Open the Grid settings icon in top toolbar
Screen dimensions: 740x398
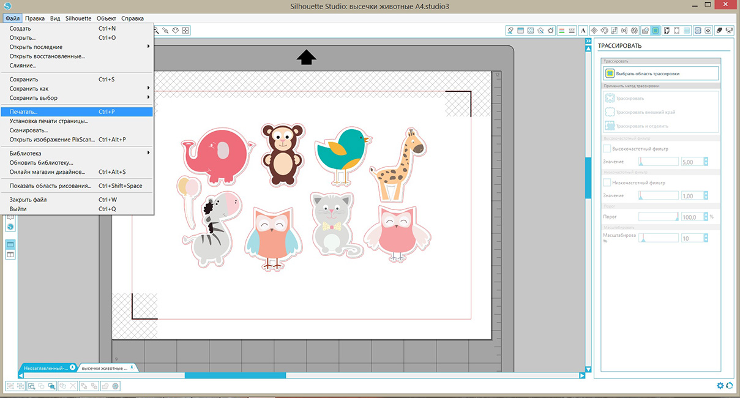[x=687, y=30]
